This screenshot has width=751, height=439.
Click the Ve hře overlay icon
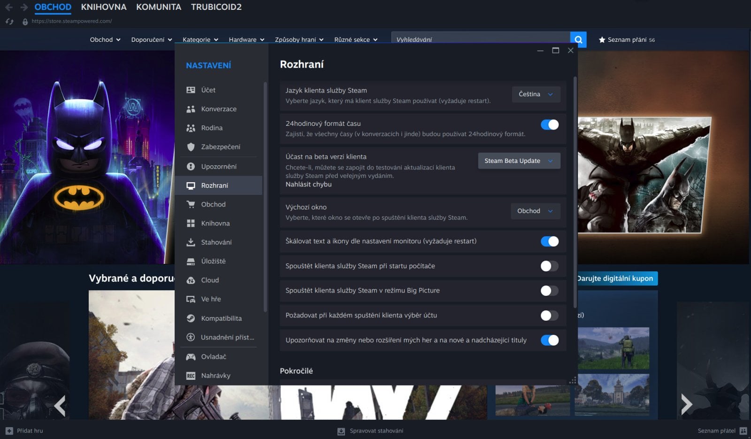point(191,299)
